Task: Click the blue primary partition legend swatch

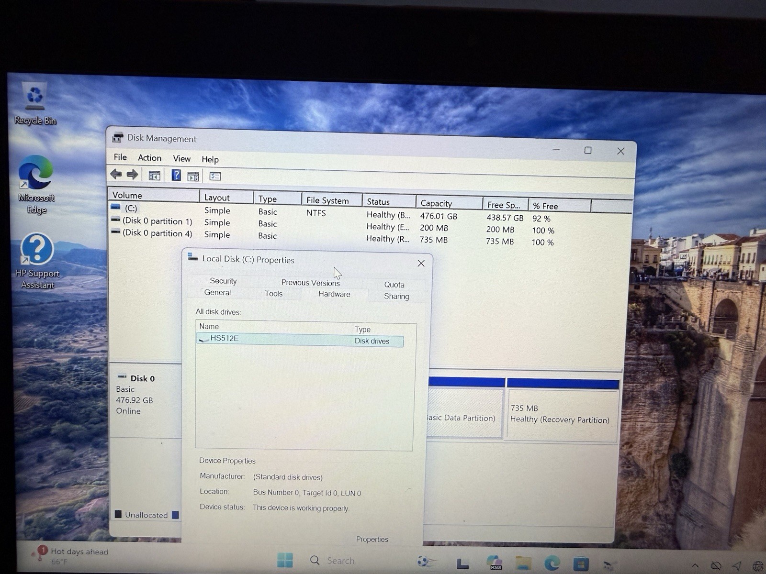Action: (x=175, y=515)
